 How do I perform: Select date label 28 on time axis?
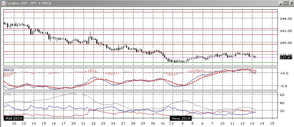coord(133,124)
